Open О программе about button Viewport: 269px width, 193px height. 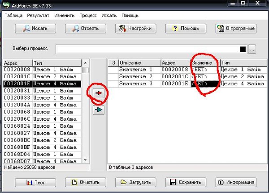pyautogui.click(x=236, y=29)
